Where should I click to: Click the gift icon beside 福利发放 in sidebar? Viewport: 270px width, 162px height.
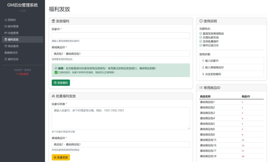click(6, 40)
